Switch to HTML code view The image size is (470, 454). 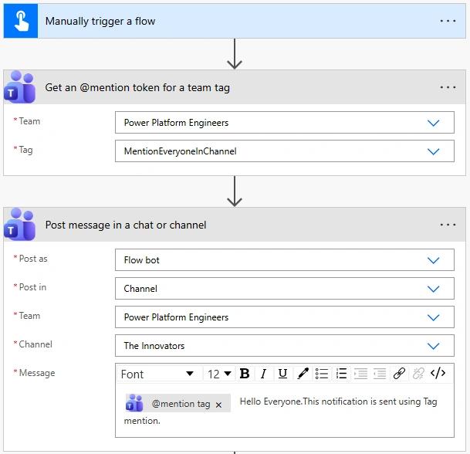point(438,374)
